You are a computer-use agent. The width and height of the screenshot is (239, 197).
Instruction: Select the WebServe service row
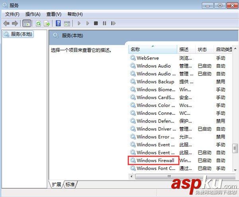click(180, 58)
